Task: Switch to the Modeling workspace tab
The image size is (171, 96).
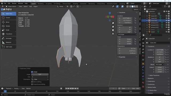Action: click(x=41, y=3)
